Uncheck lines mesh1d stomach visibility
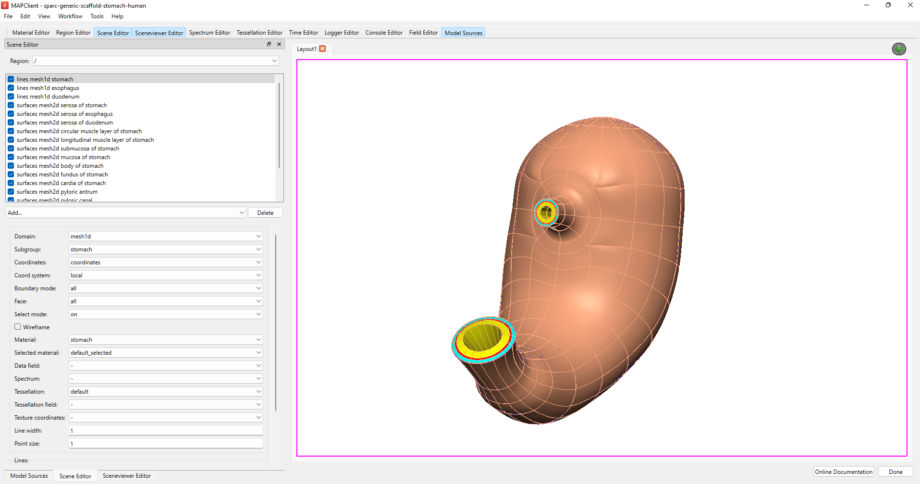 [11, 79]
